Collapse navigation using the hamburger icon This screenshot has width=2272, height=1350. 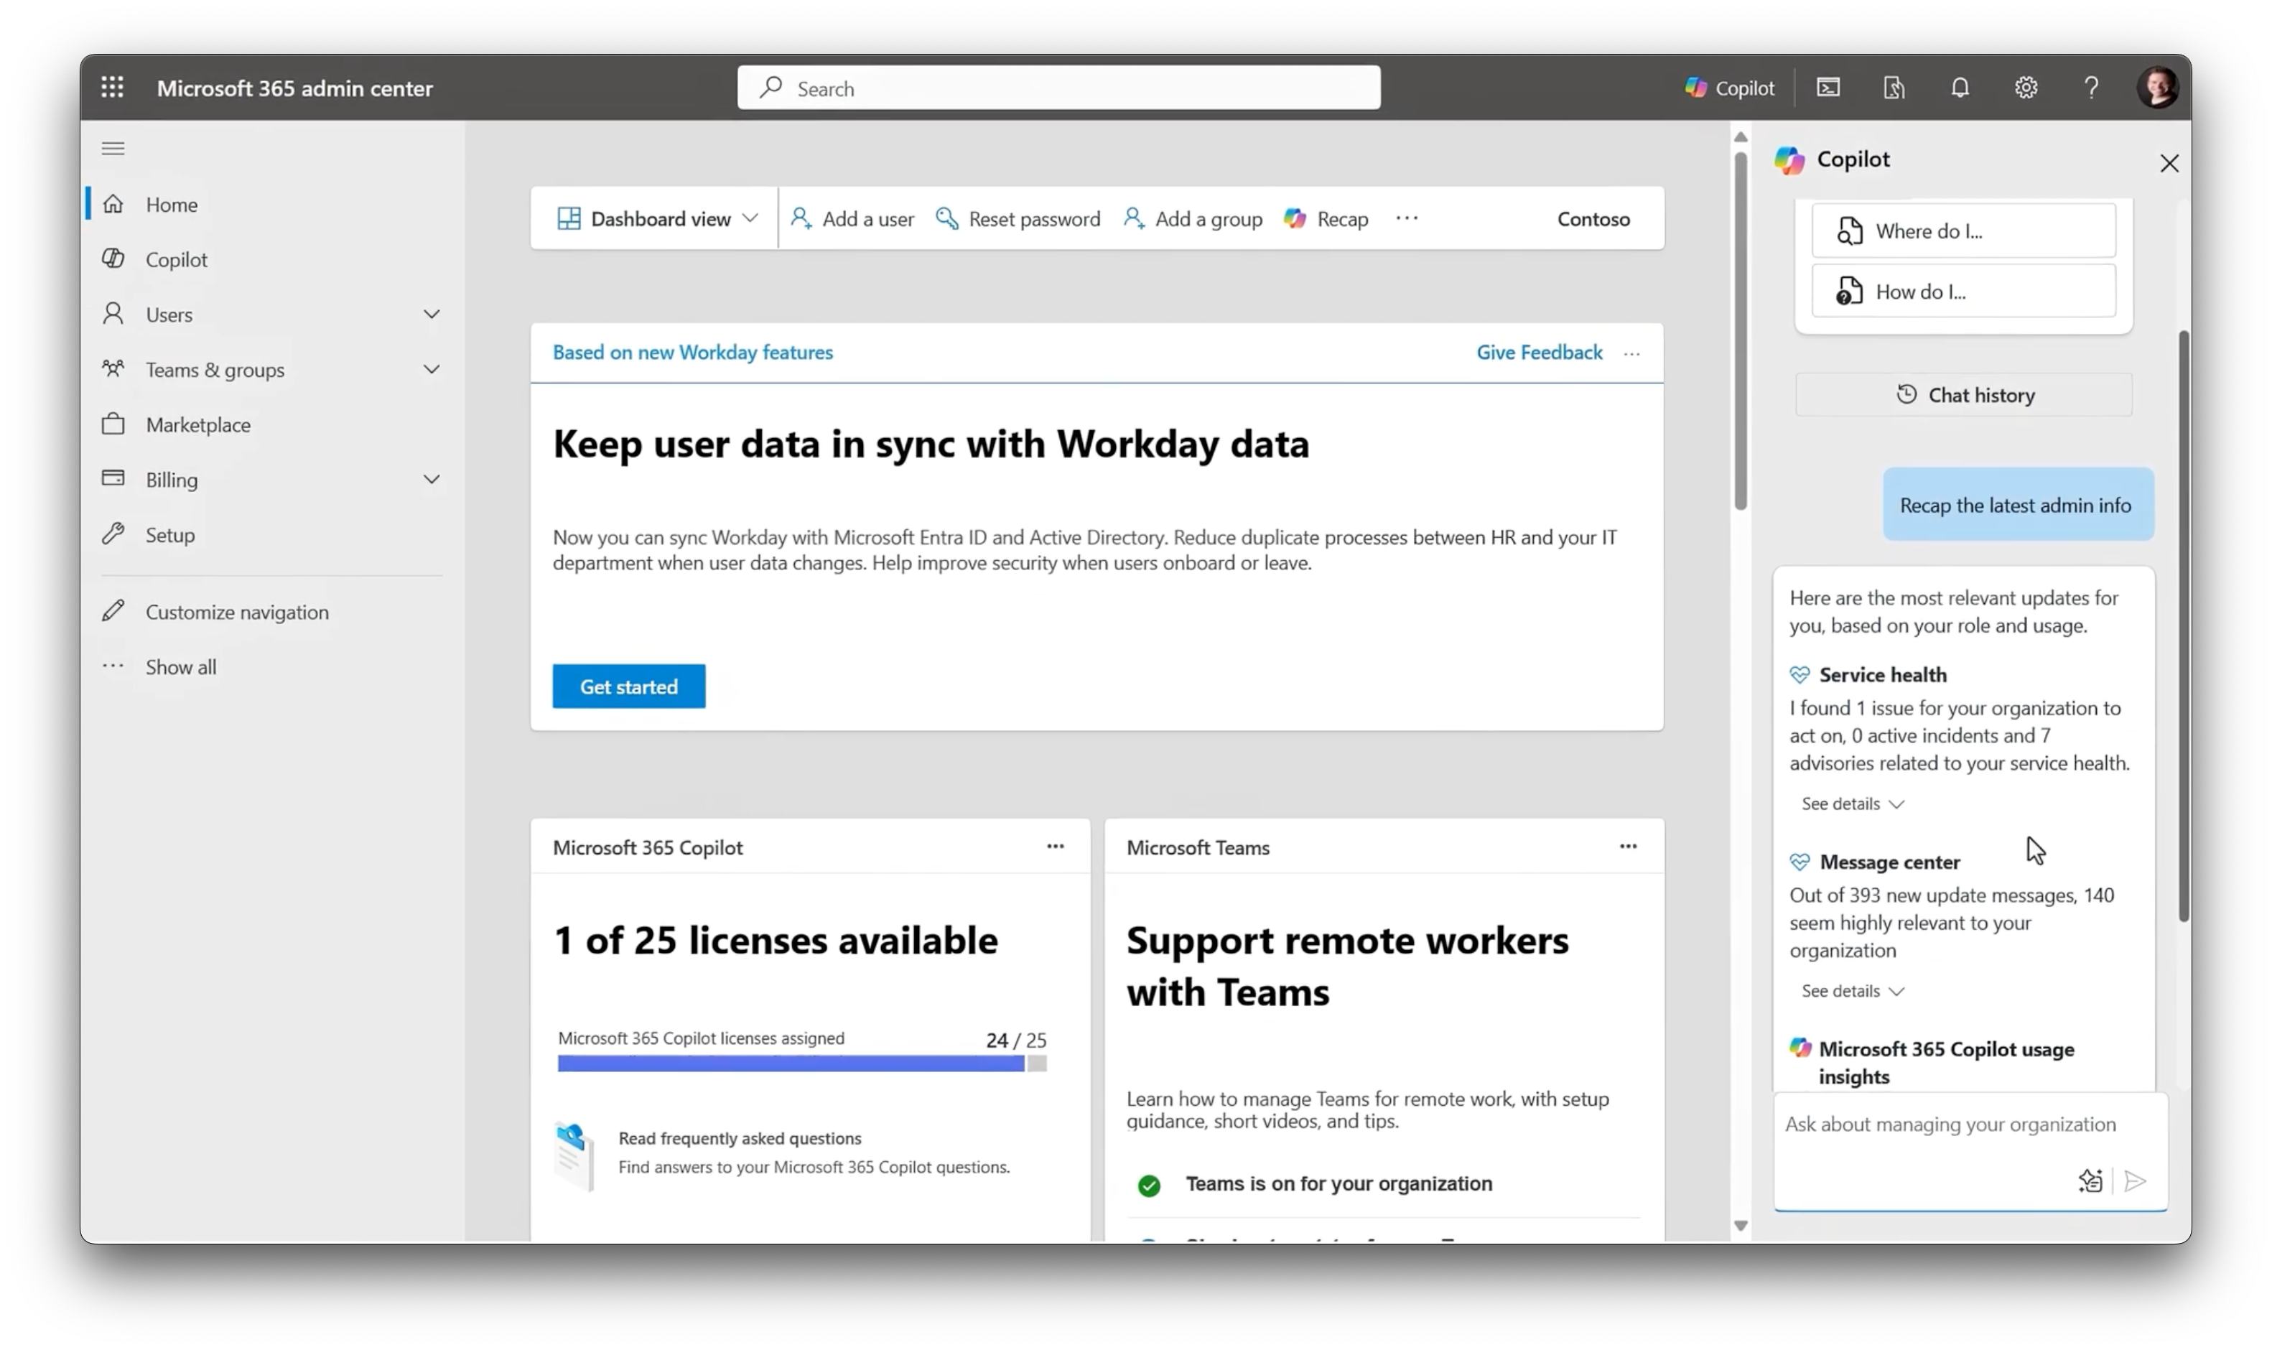tap(113, 148)
